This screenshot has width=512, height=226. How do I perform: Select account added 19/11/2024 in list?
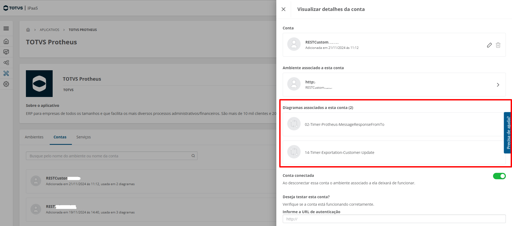coord(151,209)
